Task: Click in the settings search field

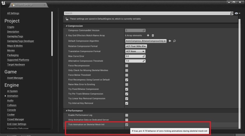Action: (146, 13)
